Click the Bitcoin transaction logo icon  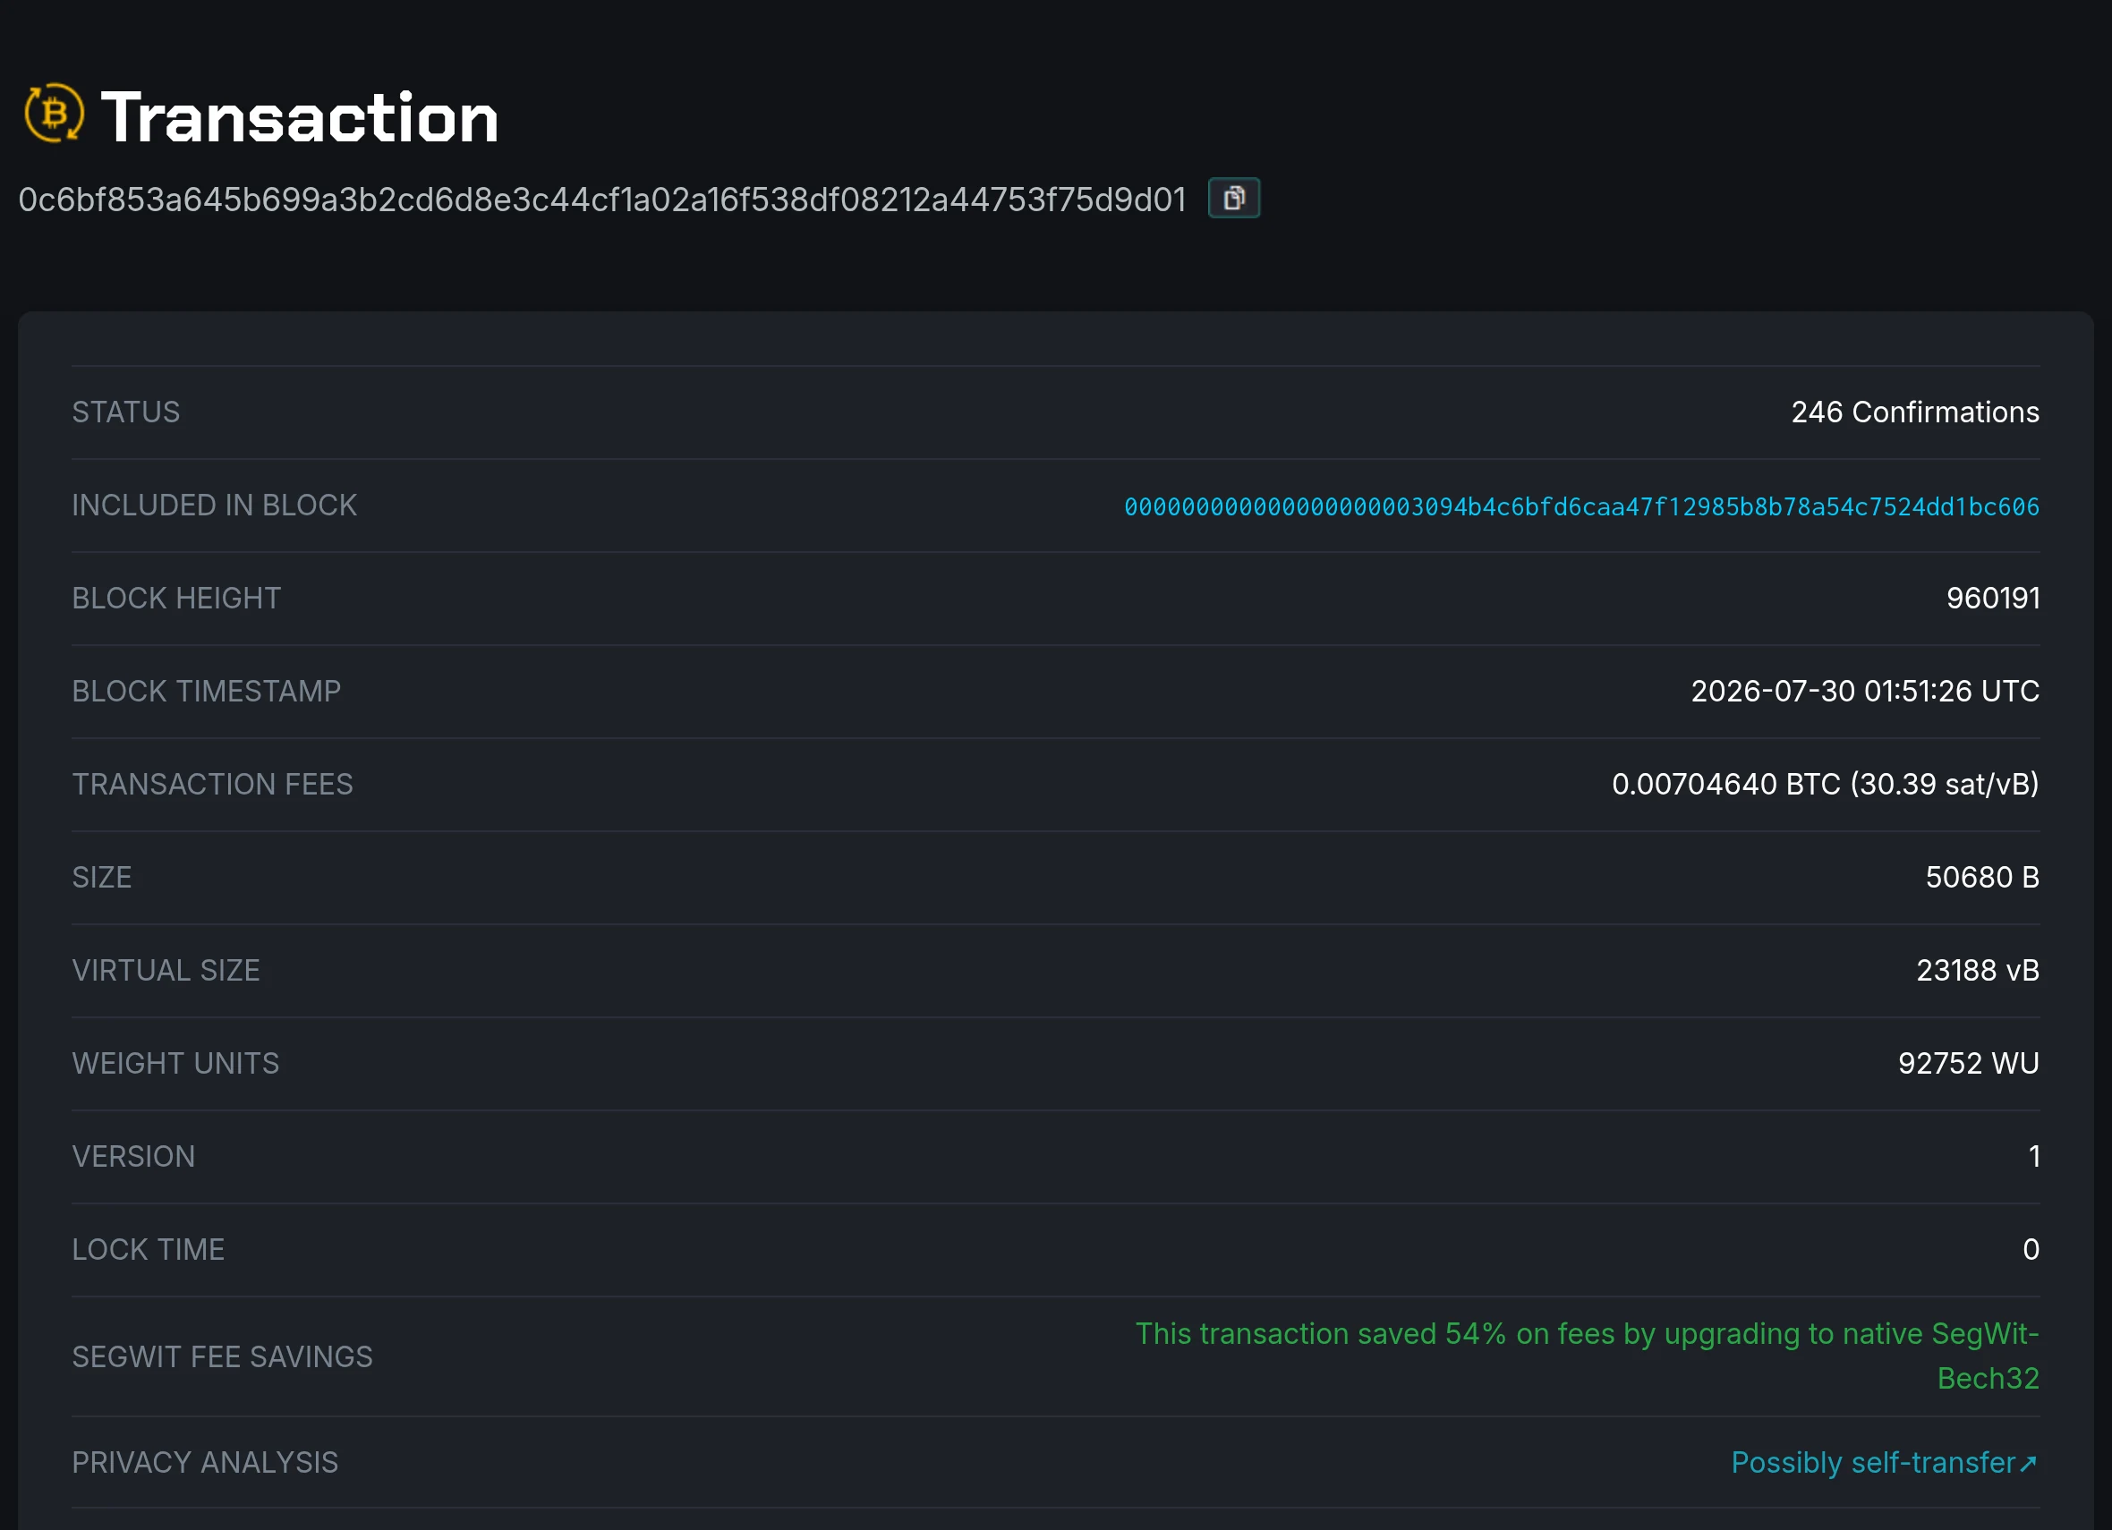point(54,114)
